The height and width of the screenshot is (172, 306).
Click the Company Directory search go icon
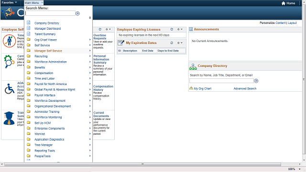(256, 81)
